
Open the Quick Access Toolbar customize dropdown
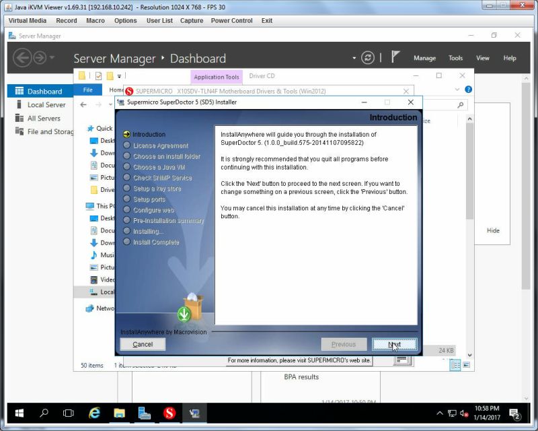point(119,76)
